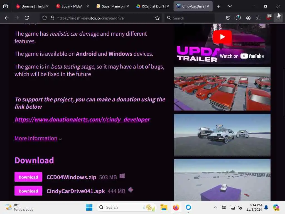Go back to the previous page
Image resolution: width=285 pixels, height=214 pixels.
click(x=7, y=18)
